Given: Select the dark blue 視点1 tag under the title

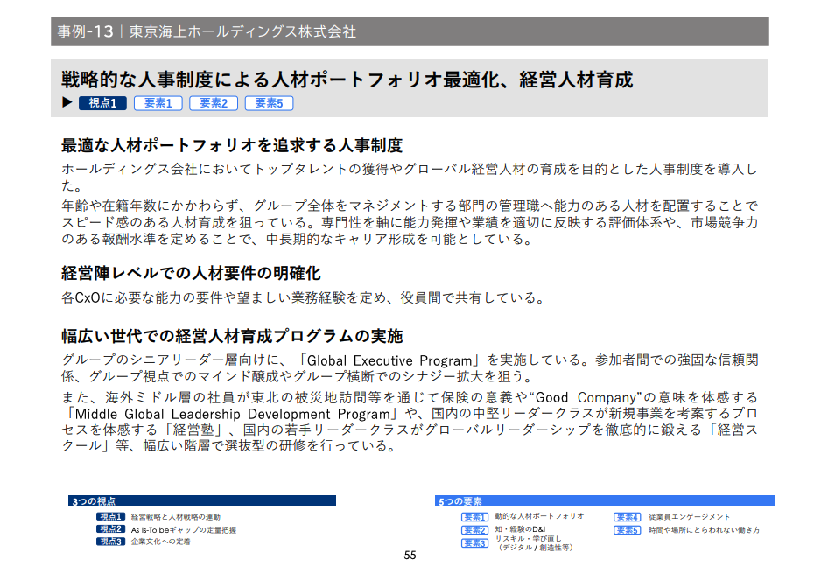Looking at the screenshot, I should 102,103.
